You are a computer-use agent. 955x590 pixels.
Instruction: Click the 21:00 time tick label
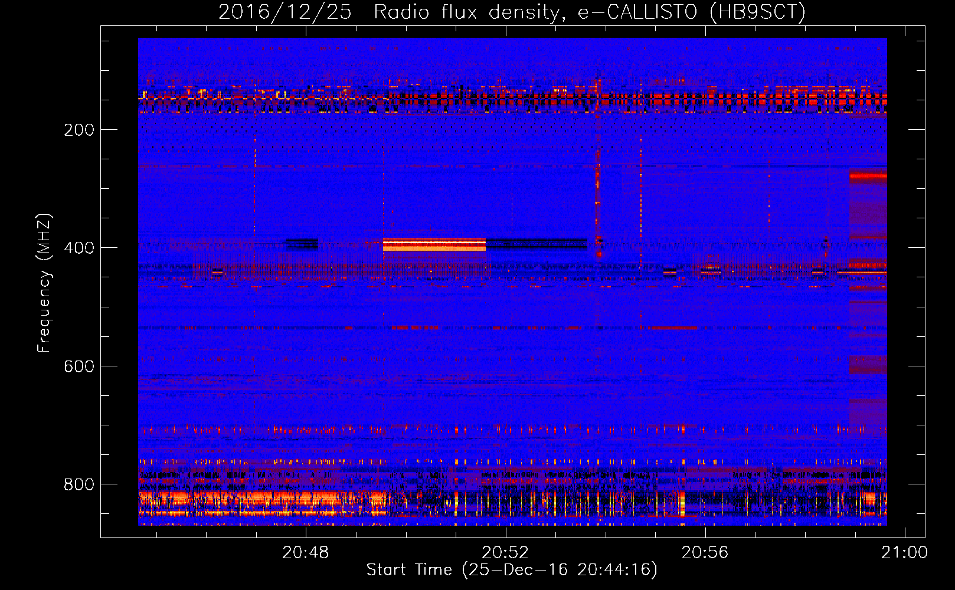click(x=904, y=553)
